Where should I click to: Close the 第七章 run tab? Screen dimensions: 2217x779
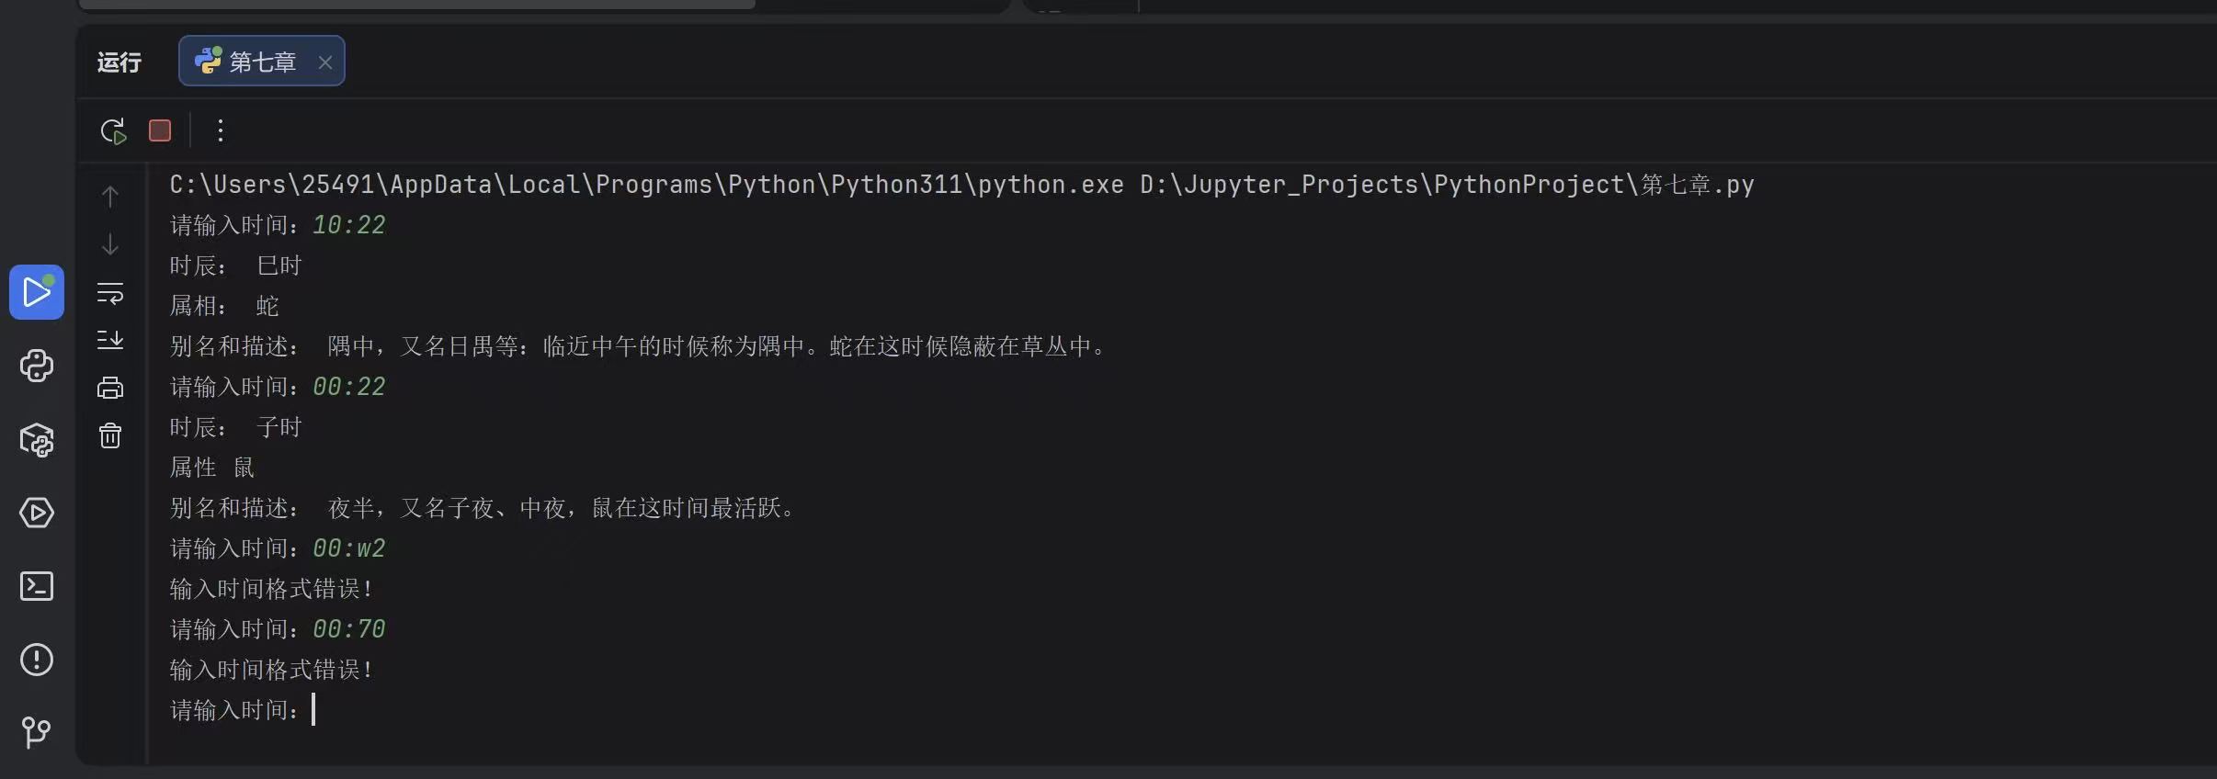click(x=324, y=62)
